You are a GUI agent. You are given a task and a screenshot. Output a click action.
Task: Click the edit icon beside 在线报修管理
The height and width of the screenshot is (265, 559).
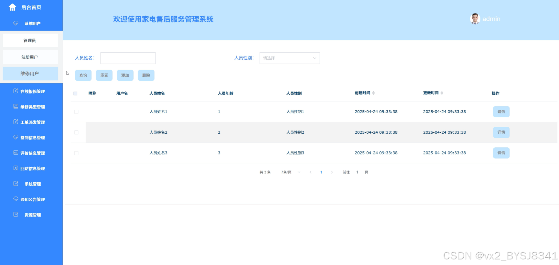click(x=16, y=91)
